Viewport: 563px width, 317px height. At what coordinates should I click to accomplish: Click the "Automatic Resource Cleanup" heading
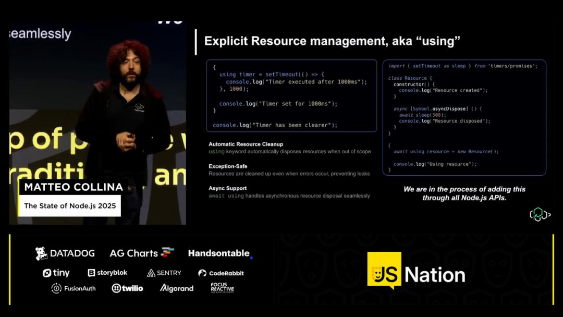pyautogui.click(x=246, y=144)
